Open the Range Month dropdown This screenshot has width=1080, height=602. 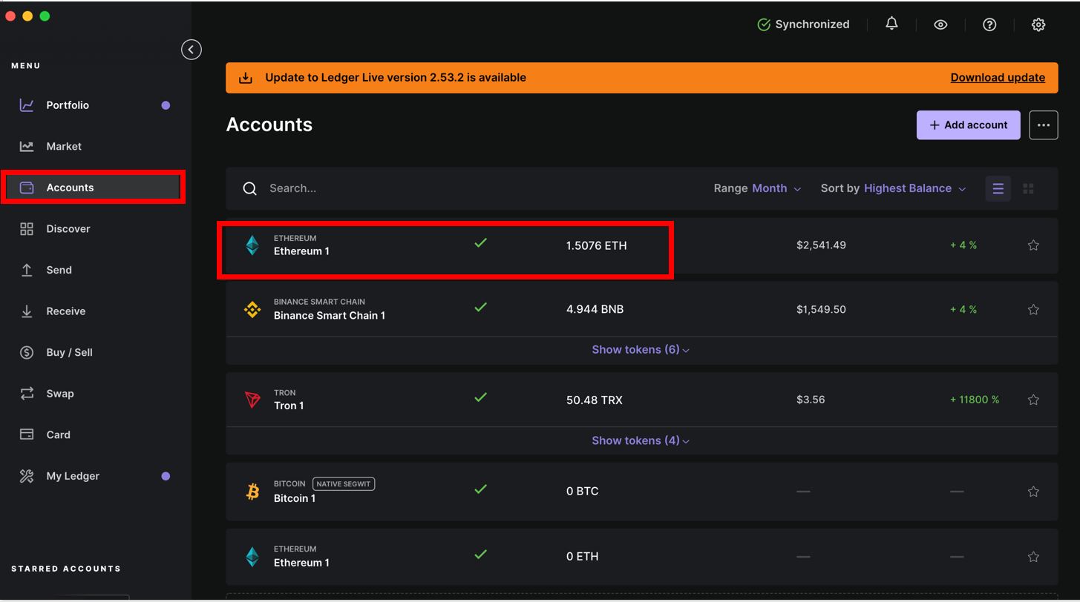click(757, 188)
